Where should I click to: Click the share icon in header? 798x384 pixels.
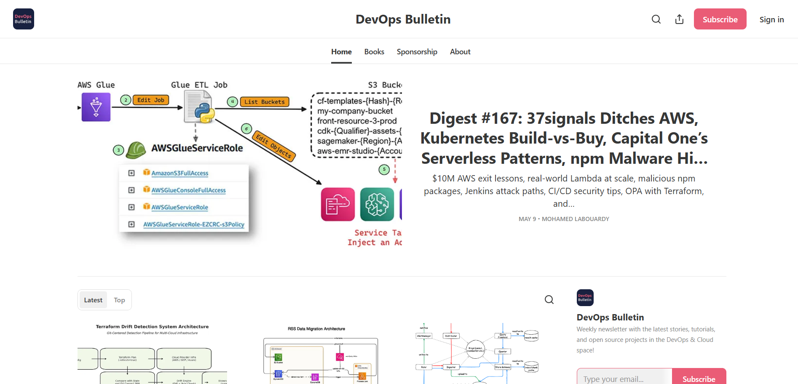pos(679,19)
